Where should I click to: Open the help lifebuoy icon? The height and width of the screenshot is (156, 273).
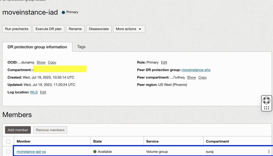(266, 101)
